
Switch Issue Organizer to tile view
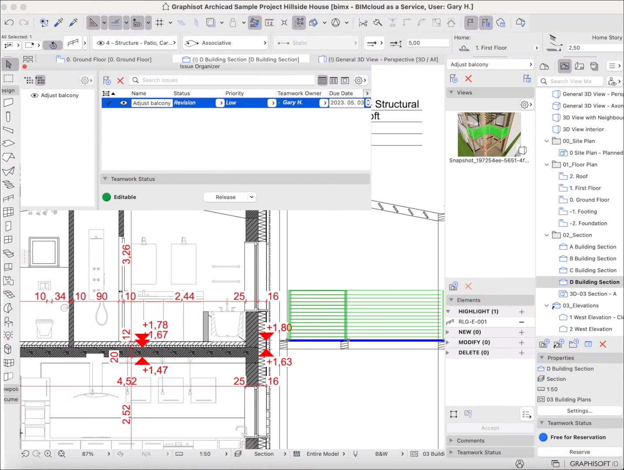click(x=334, y=81)
